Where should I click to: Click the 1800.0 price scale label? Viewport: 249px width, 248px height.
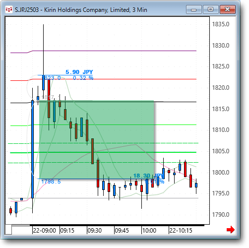221,173
